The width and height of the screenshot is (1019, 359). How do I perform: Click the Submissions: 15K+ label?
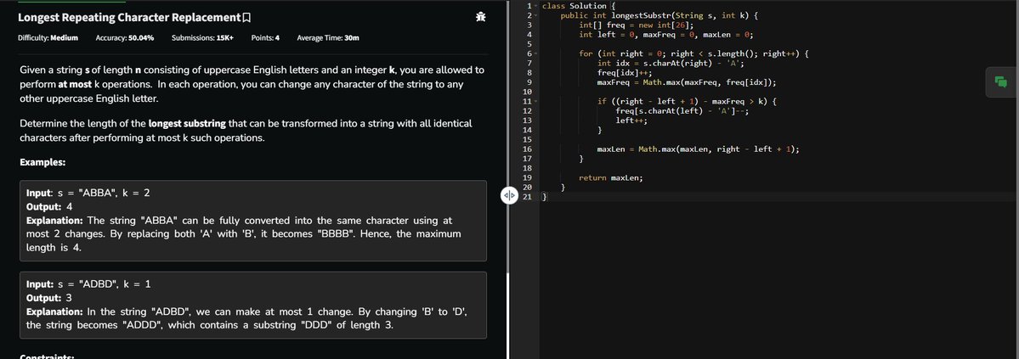[x=203, y=37]
